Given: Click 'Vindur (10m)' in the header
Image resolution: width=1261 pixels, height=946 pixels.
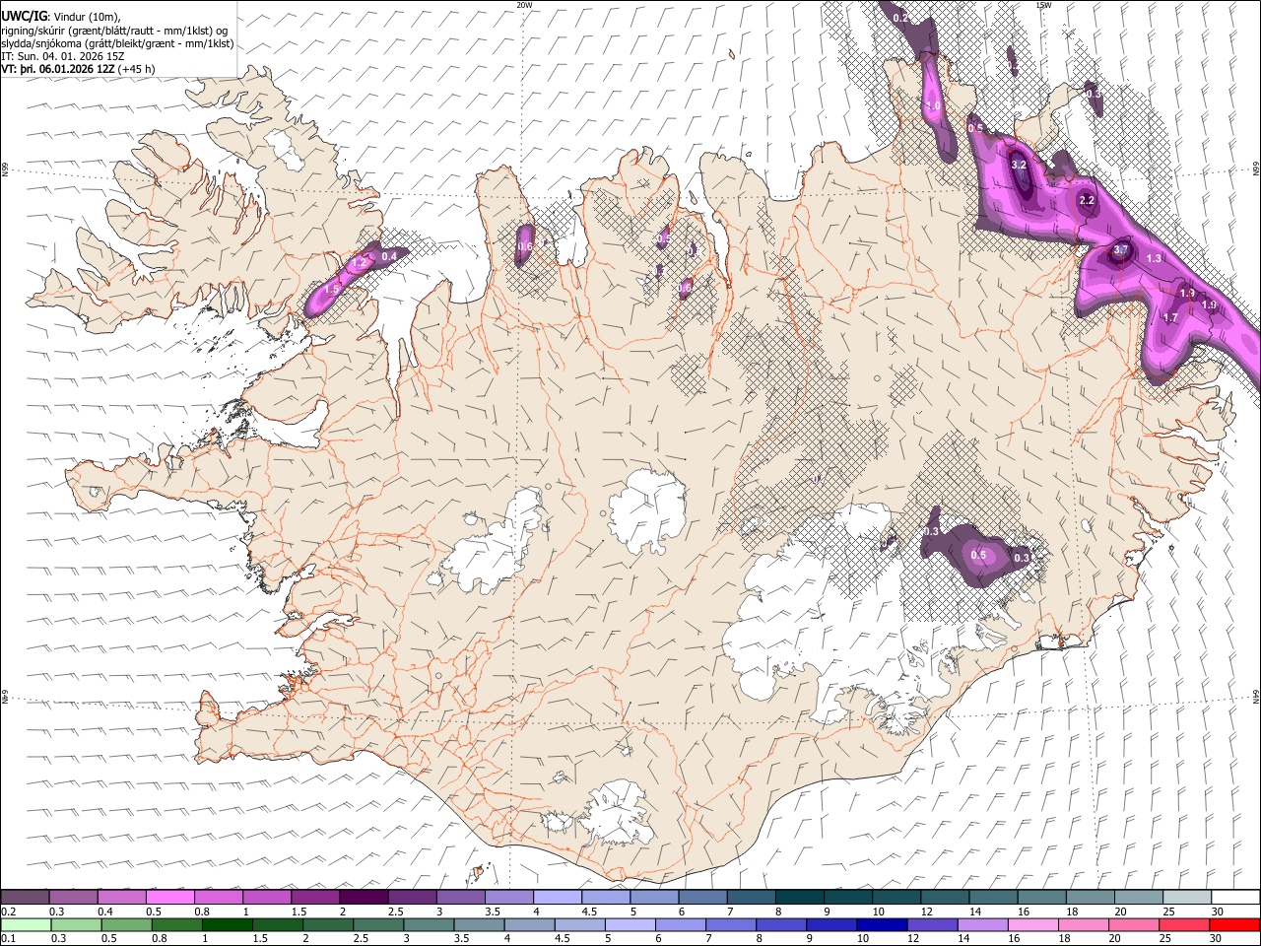Looking at the screenshot, I should point(85,16).
